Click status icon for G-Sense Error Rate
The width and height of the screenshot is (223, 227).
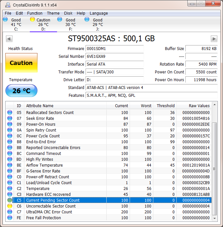(10, 171)
